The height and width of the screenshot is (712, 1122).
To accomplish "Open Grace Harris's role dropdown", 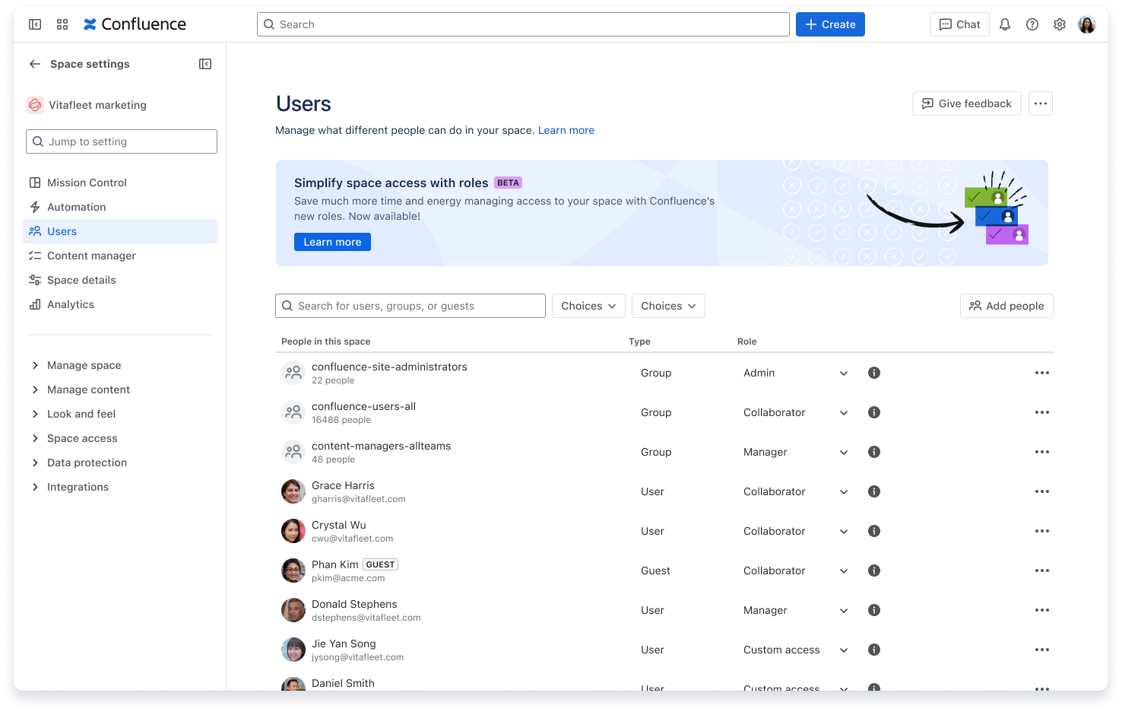I will coord(843,491).
